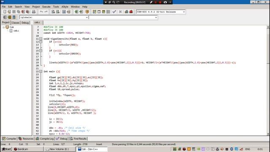Open the (globals) scope dropdown
Viewport: 270px width, 152px height.
point(87,17)
